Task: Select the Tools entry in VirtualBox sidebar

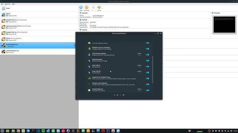Action: (39, 8)
